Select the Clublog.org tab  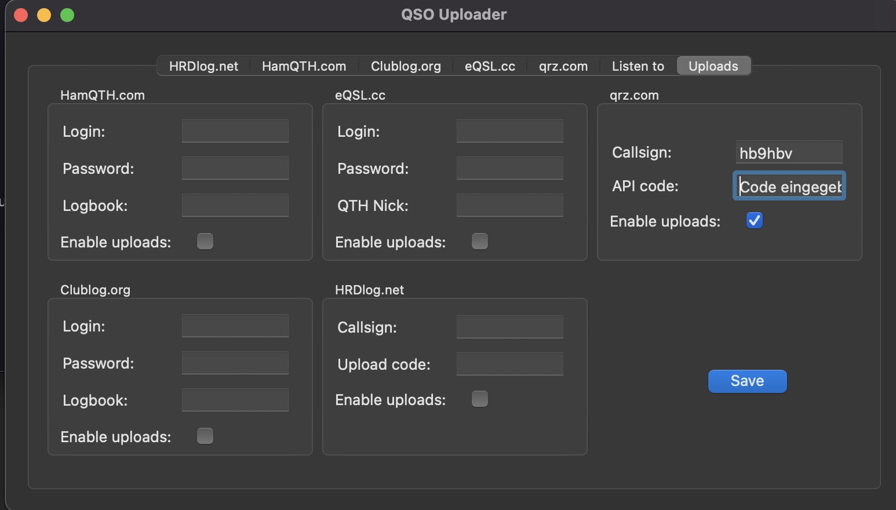pos(406,66)
